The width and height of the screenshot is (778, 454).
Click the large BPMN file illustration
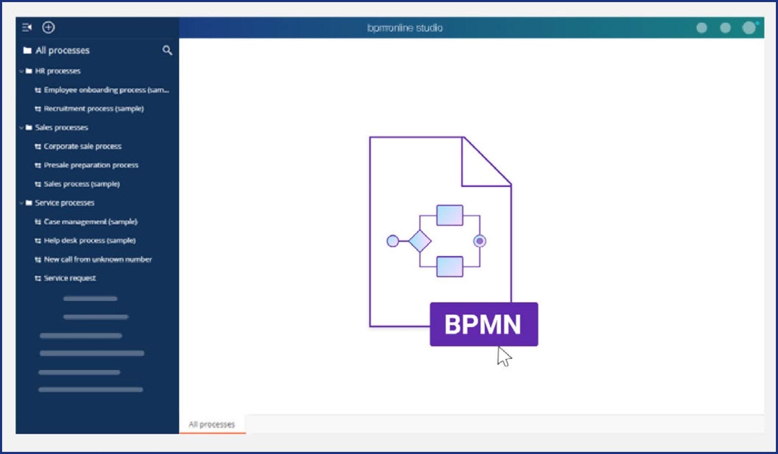[440, 231]
